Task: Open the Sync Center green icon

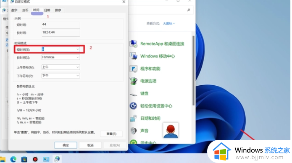Action: 133,142
